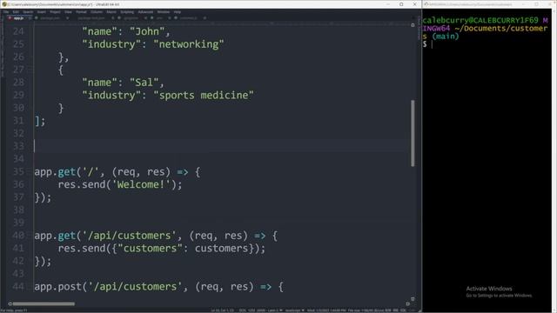Click the UltraEdit application icon in title bar

(x=3, y=4)
